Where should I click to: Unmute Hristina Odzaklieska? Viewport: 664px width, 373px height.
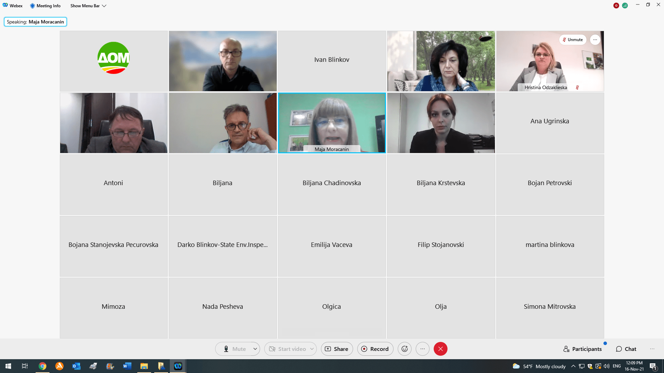573,40
